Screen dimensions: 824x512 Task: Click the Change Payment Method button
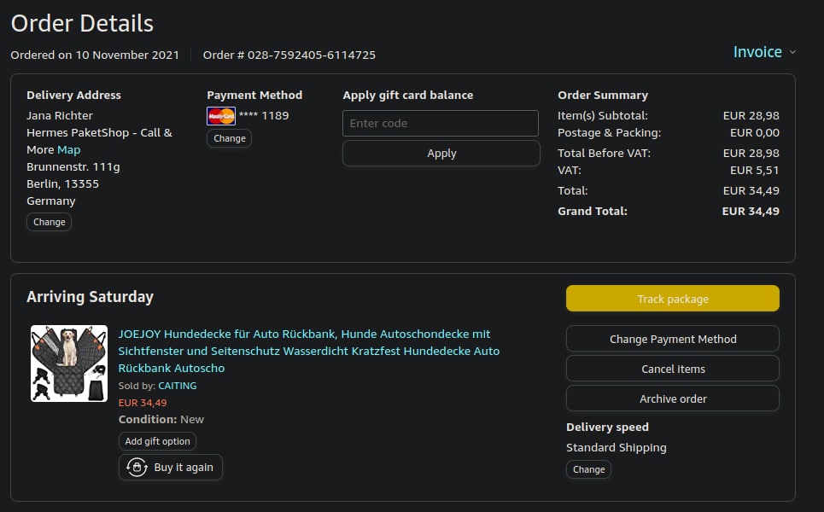click(x=672, y=339)
